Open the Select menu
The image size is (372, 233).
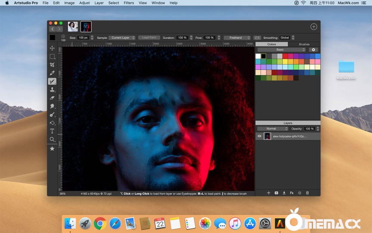(114, 3)
